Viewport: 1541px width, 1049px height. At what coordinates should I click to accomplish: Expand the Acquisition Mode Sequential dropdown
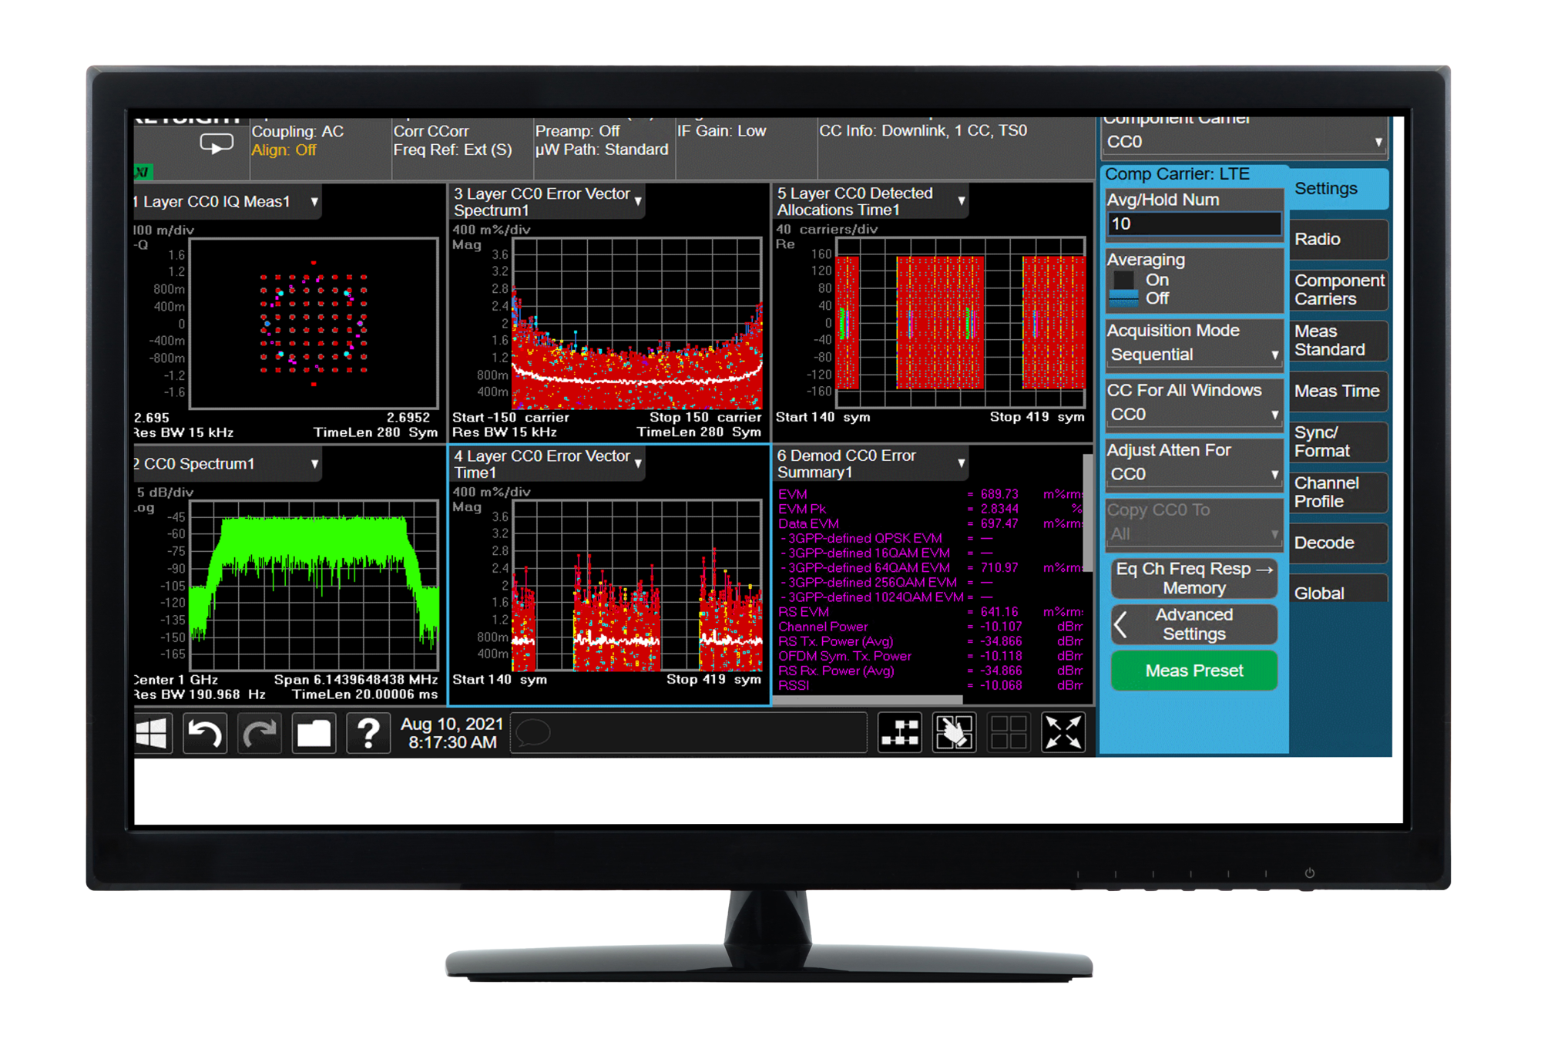coord(1193,355)
